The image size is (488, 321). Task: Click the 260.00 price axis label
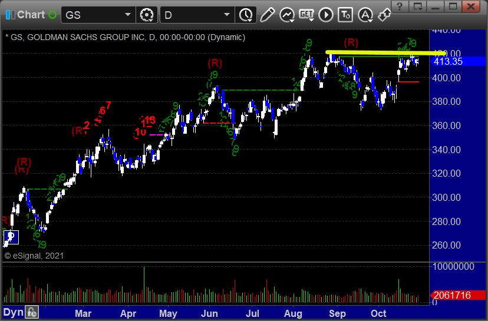tap(446, 245)
